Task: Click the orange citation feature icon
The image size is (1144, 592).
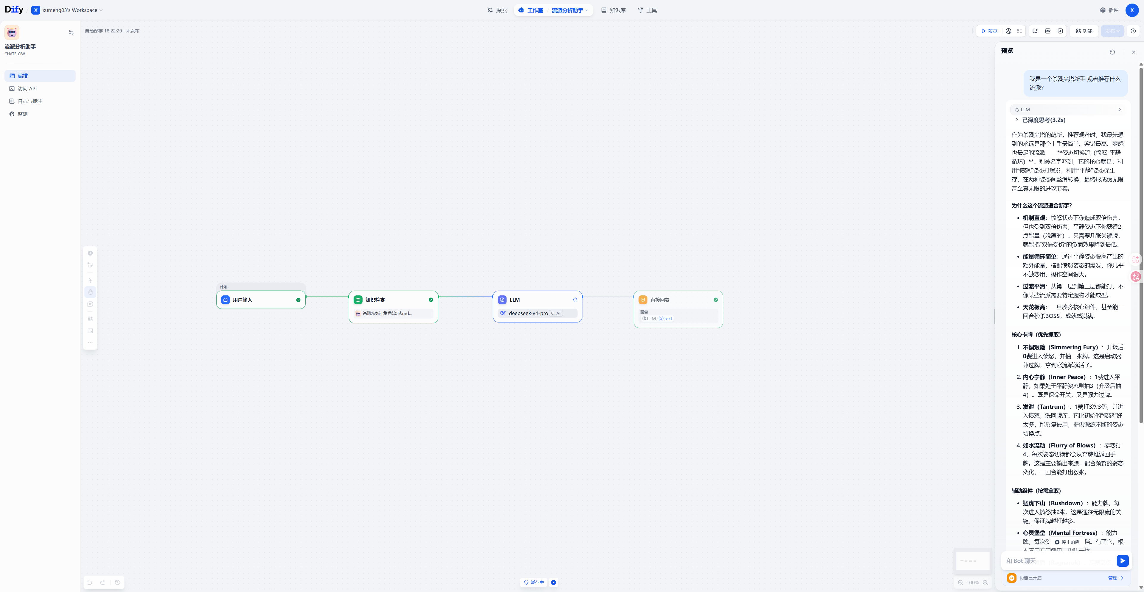Action: point(1012,578)
